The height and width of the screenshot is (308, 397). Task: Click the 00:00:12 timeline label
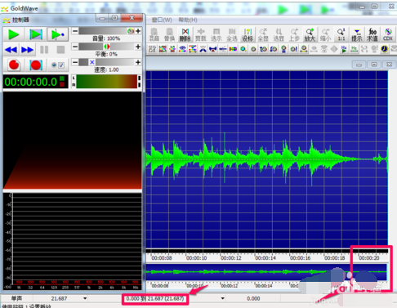pos(231,258)
